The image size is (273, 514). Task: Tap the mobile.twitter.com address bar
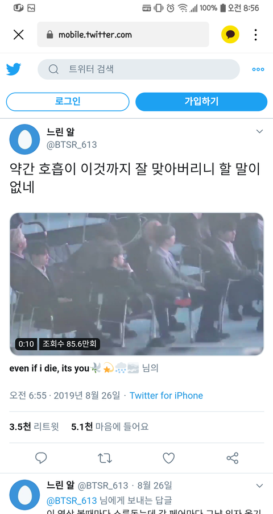coord(123,35)
